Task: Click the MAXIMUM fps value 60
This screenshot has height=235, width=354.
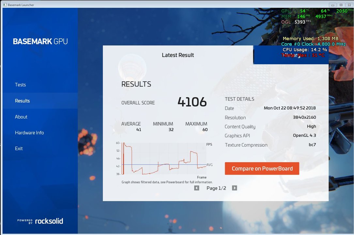Action: point(205,130)
